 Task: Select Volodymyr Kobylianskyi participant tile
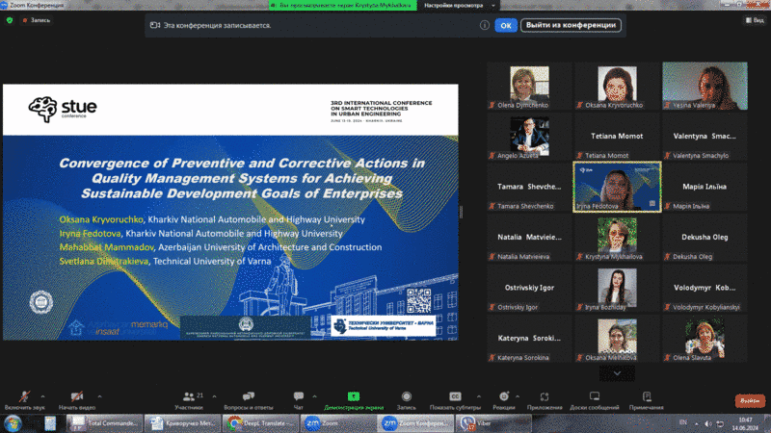(x=705, y=288)
